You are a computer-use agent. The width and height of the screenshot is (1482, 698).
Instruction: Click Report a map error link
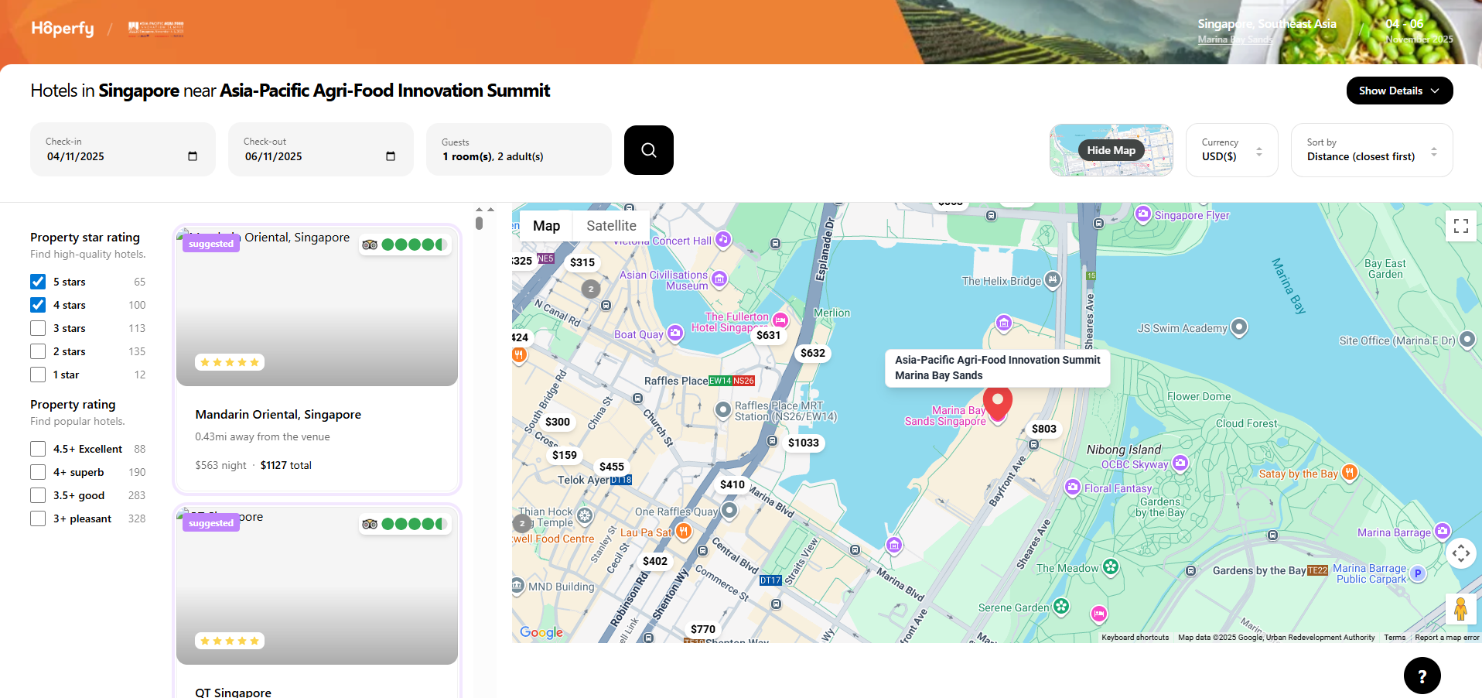1446,638
